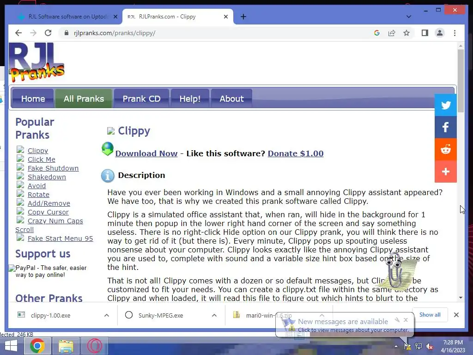The height and width of the screenshot is (355, 473).
Task: Close the RJL Software on Uptodown tab
Action: [115, 17]
